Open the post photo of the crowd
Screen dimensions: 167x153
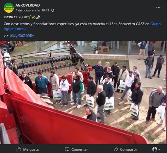tap(83, 92)
